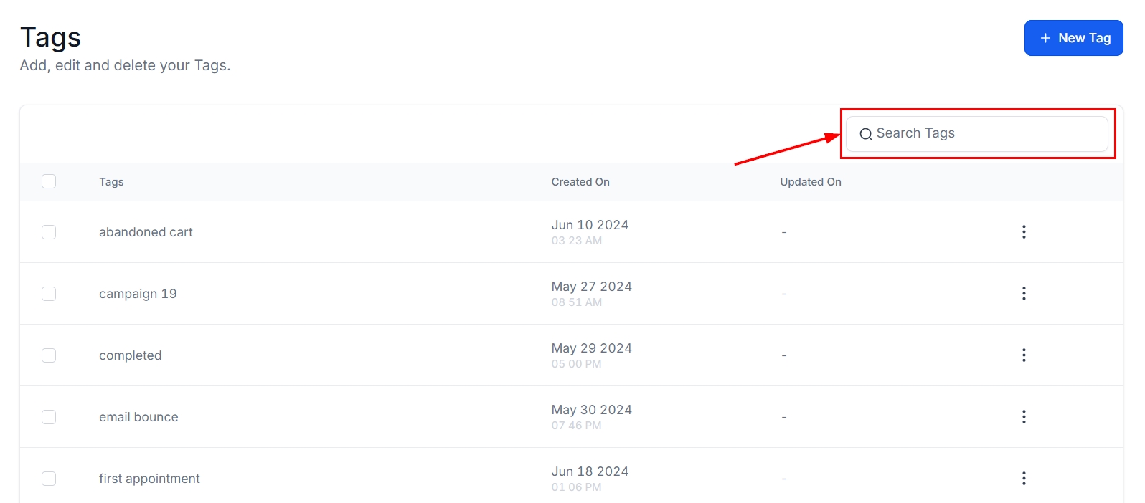1145x503 pixels.
Task: Click the Search Tags input field
Action: pyautogui.click(x=990, y=134)
